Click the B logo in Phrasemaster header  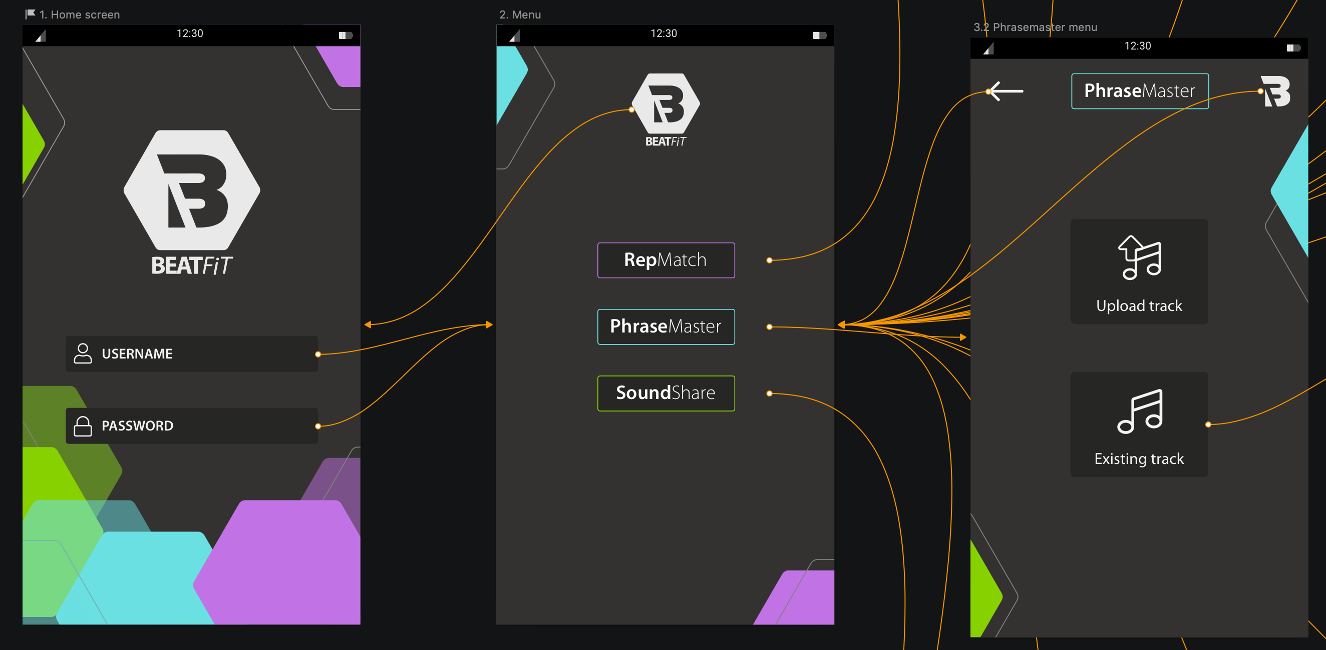click(1275, 91)
